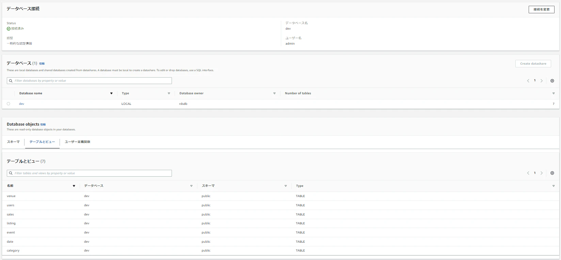Click the sales table name
The image size is (561, 260).
(x=10, y=214)
